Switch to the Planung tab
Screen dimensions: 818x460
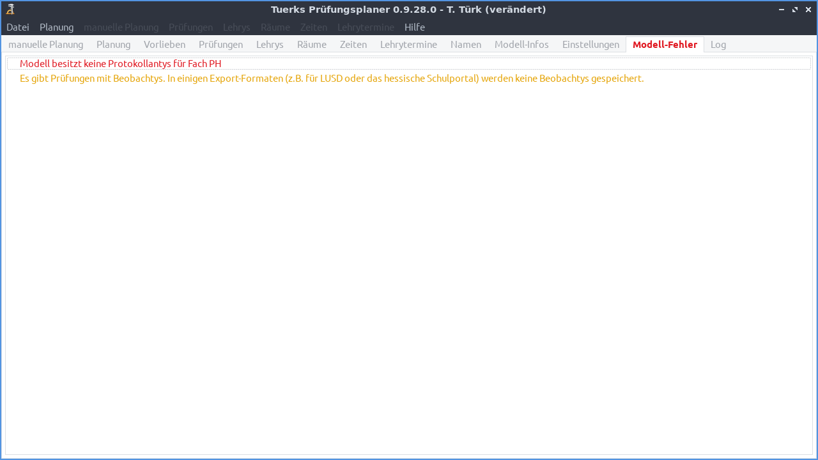[x=113, y=44]
